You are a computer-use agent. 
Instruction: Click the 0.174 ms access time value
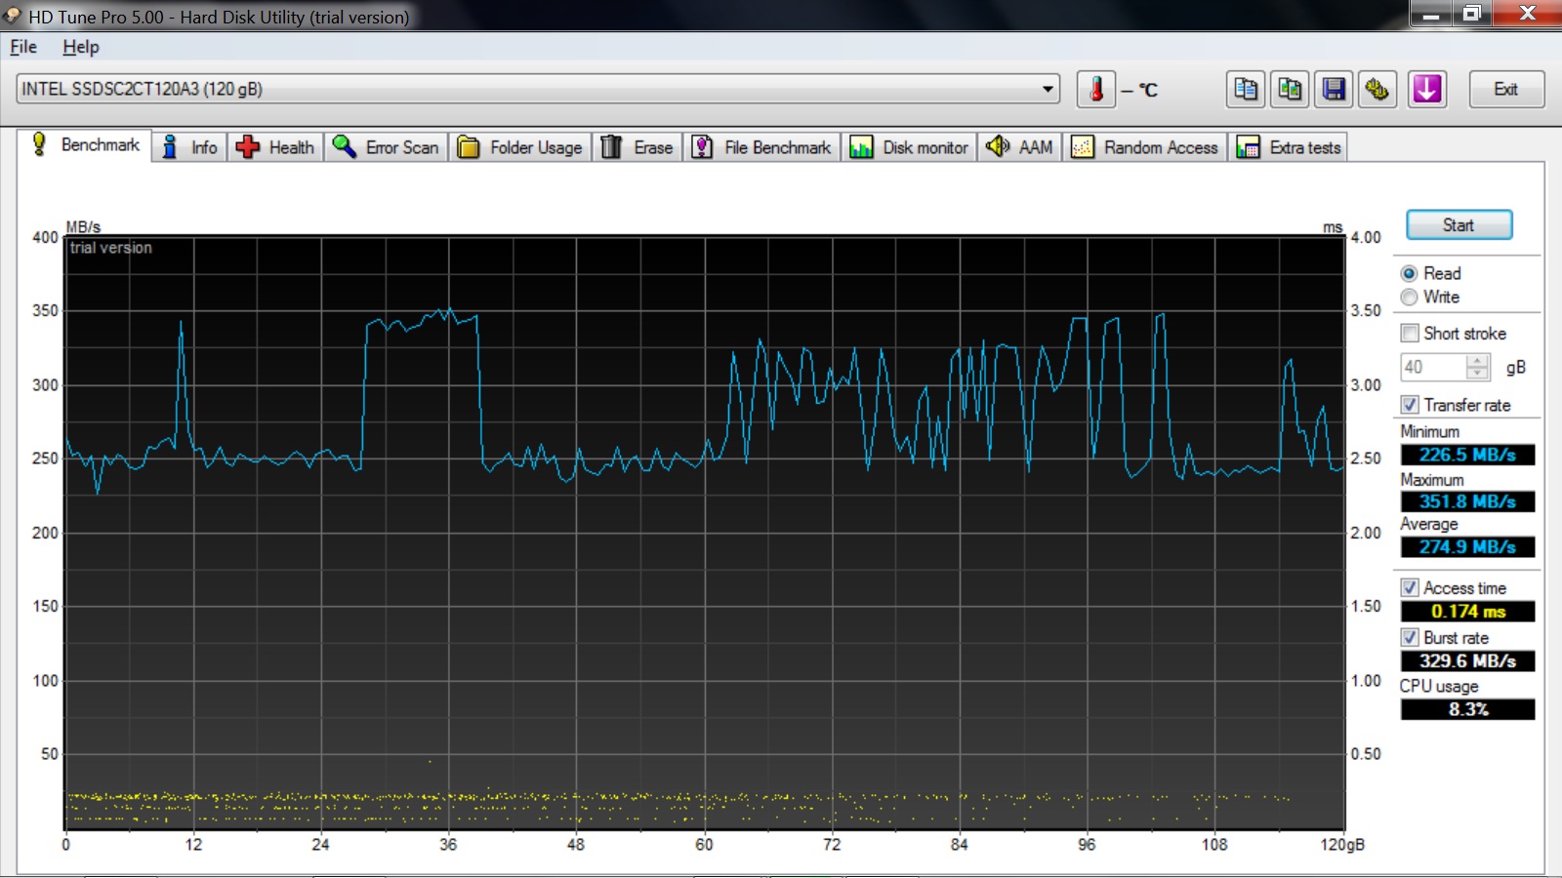pos(1467,612)
